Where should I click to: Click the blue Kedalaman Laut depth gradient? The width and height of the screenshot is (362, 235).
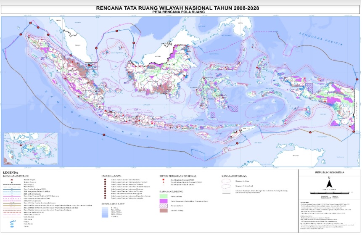click(104, 213)
